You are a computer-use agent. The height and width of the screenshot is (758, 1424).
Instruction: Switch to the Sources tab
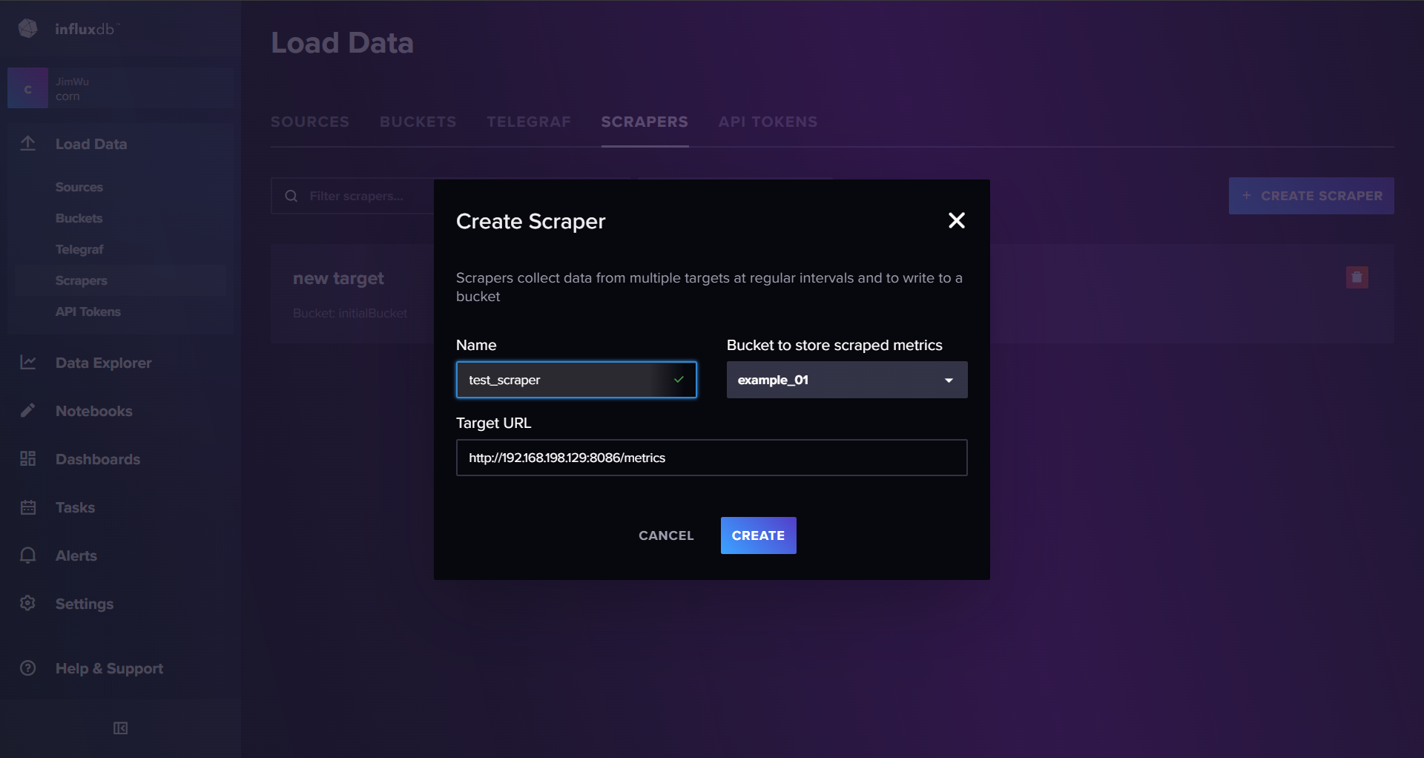pyautogui.click(x=310, y=122)
